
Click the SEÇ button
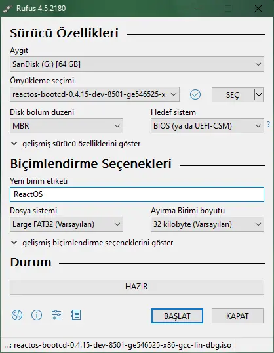click(x=233, y=94)
